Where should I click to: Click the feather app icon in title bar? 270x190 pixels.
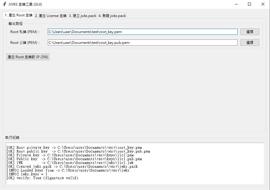point(4,4)
